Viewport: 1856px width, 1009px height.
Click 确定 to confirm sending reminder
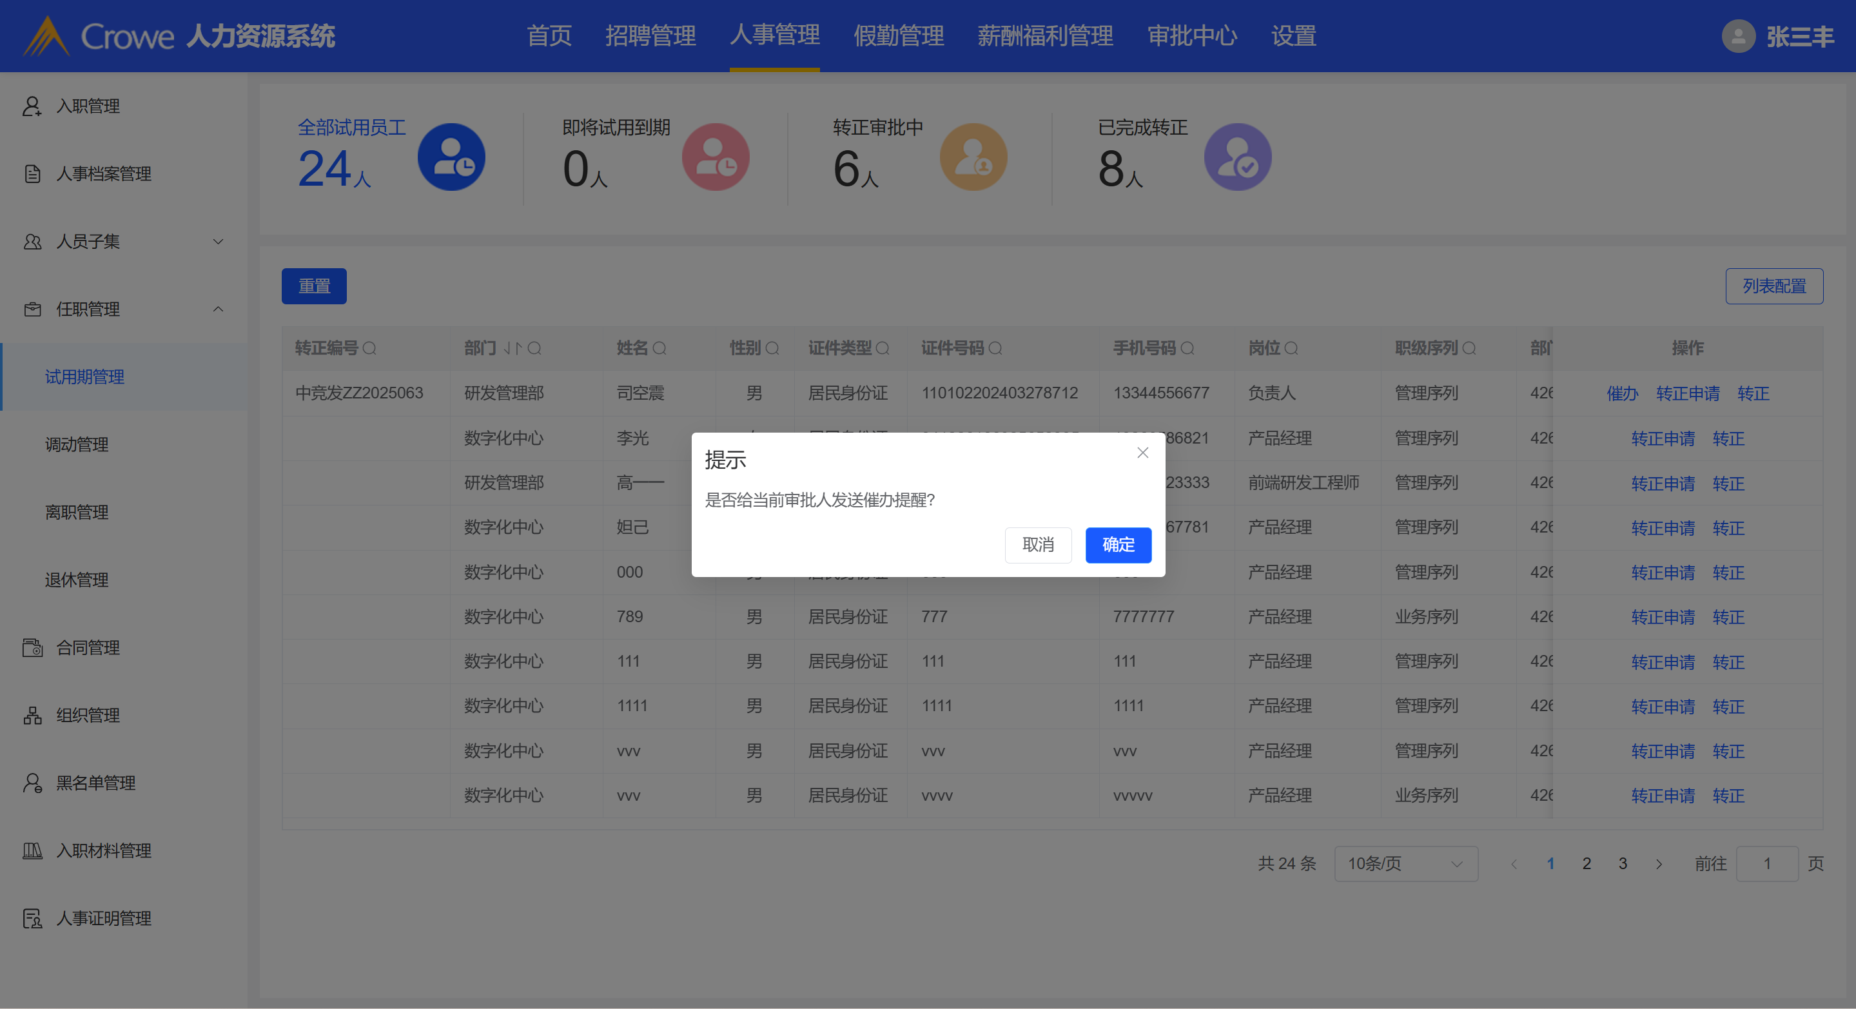point(1117,545)
